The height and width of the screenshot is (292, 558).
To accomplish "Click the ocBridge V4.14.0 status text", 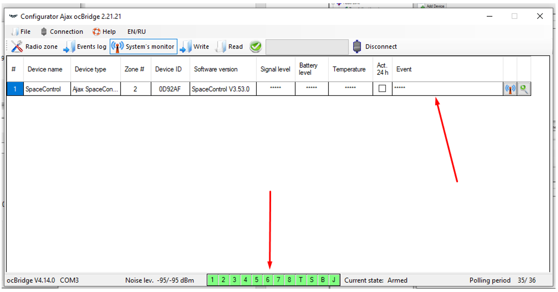I will tap(31, 280).
